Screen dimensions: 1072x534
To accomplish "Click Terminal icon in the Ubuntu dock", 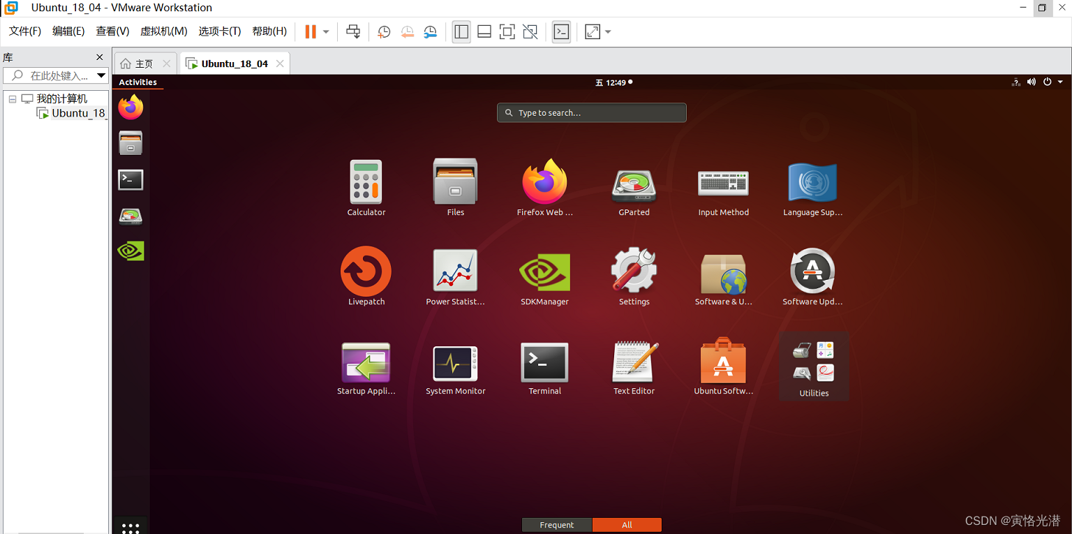I will 131,179.
